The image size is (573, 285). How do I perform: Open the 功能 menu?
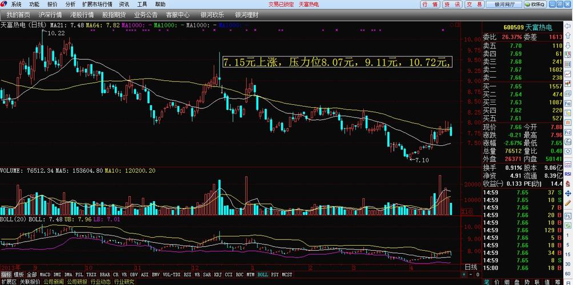point(34,5)
